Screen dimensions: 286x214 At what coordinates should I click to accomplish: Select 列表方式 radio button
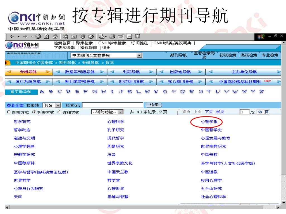click(x=34, y=112)
